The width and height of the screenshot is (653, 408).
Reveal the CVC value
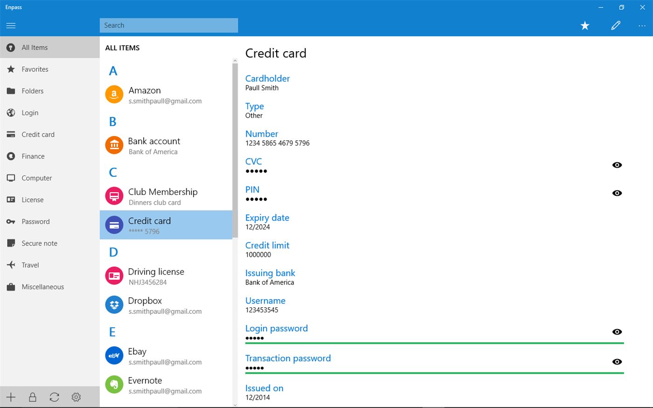point(617,165)
